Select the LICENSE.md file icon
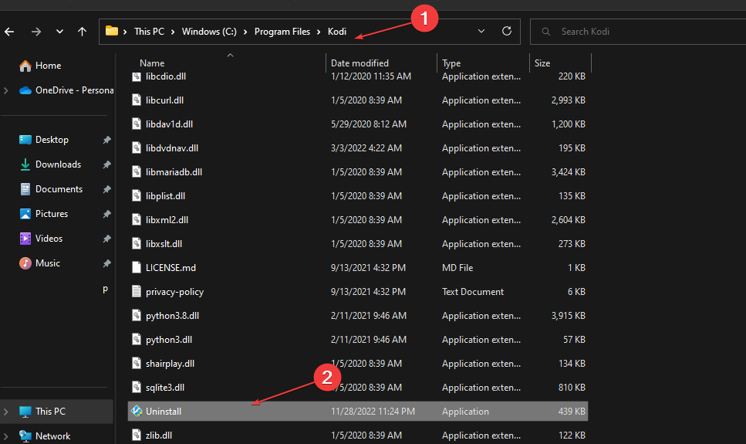 pyautogui.click(x=137, y=268)
